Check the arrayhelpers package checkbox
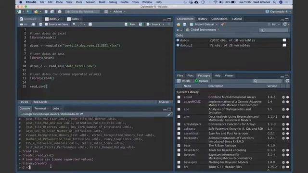 tap(179, 124)
